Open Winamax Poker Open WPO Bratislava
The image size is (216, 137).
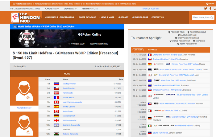click(x=168, y=90)
